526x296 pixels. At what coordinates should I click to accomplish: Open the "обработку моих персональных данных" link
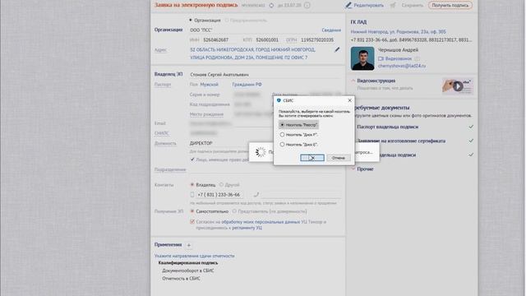click(x=261, y=222)
